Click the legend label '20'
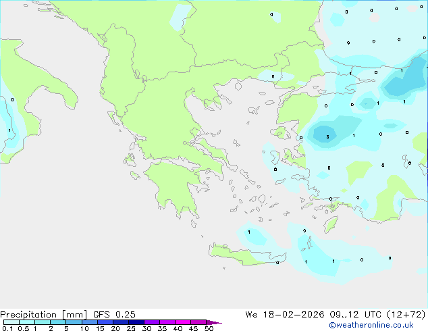428x331 pixels. tap(115, 328)
